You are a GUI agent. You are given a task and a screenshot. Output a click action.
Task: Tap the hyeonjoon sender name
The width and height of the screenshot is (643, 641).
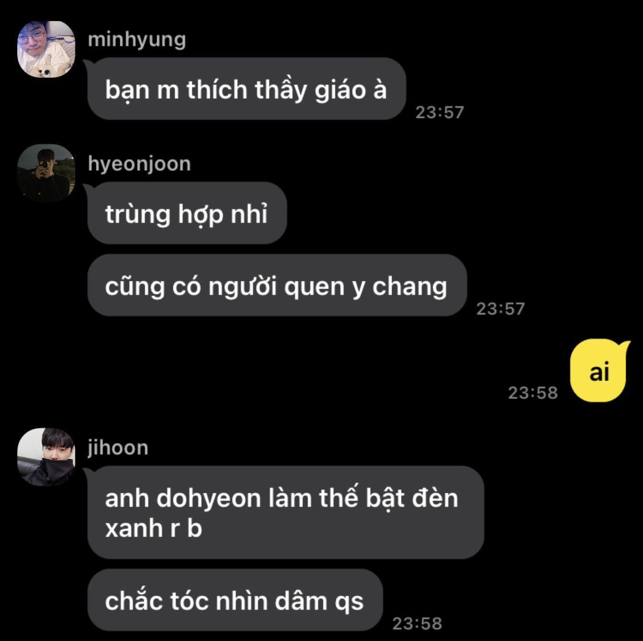139,164
